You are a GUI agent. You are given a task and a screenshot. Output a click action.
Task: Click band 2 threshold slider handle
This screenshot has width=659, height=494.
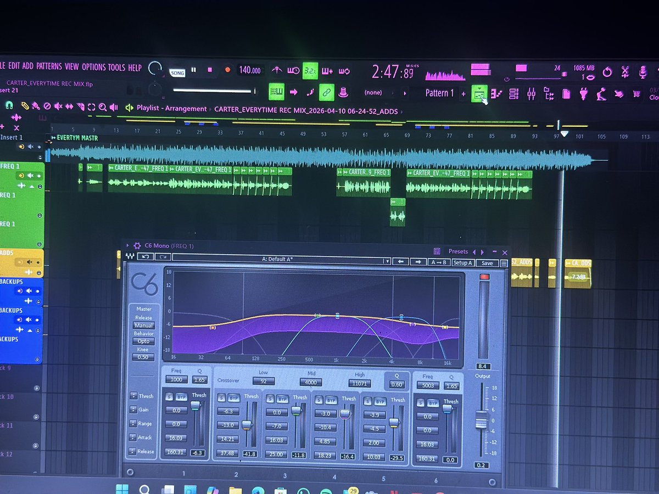pyautogui.click(x=247, y=425)
